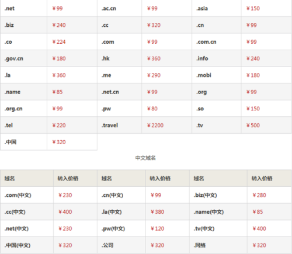Click the "¥400" price beside .cc(中文)
The height and width of the screenshot is (254, 292).
click(x=65, y=212)
